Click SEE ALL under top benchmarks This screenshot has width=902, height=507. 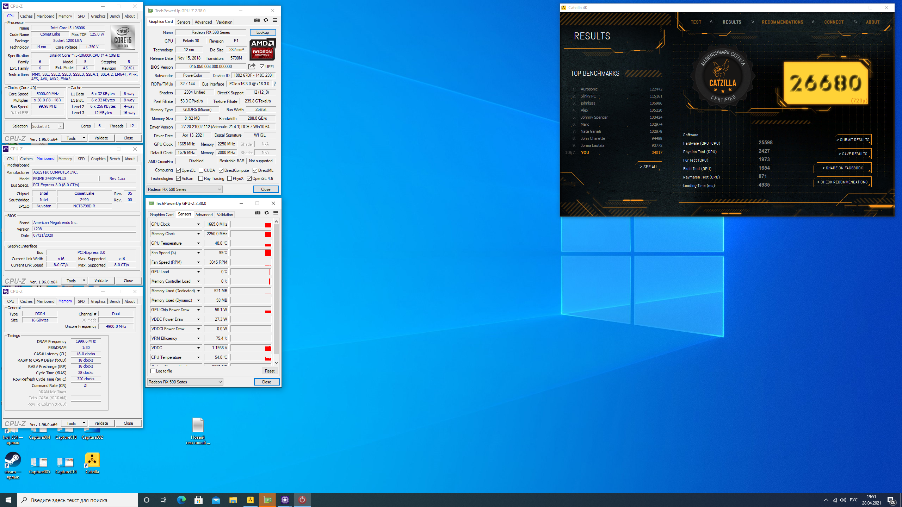click(x=648, y=167)
